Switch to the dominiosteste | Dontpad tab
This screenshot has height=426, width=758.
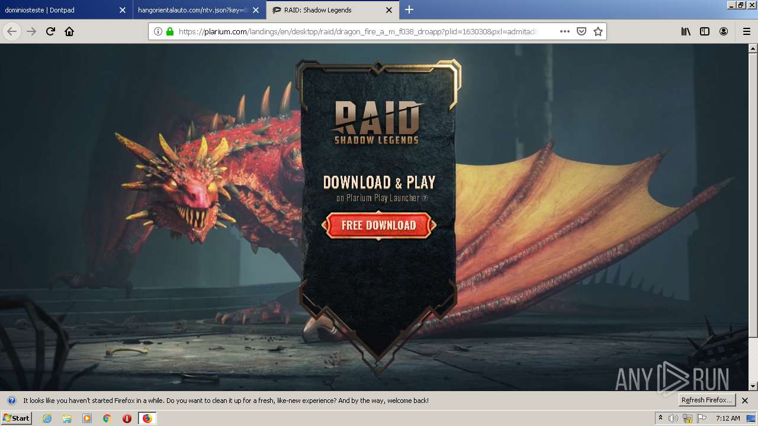coord(66,10)
